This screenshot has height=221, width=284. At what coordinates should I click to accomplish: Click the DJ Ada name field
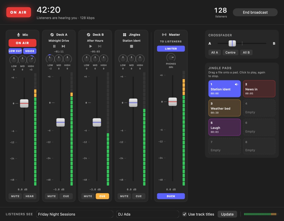[x=147, y=214]
